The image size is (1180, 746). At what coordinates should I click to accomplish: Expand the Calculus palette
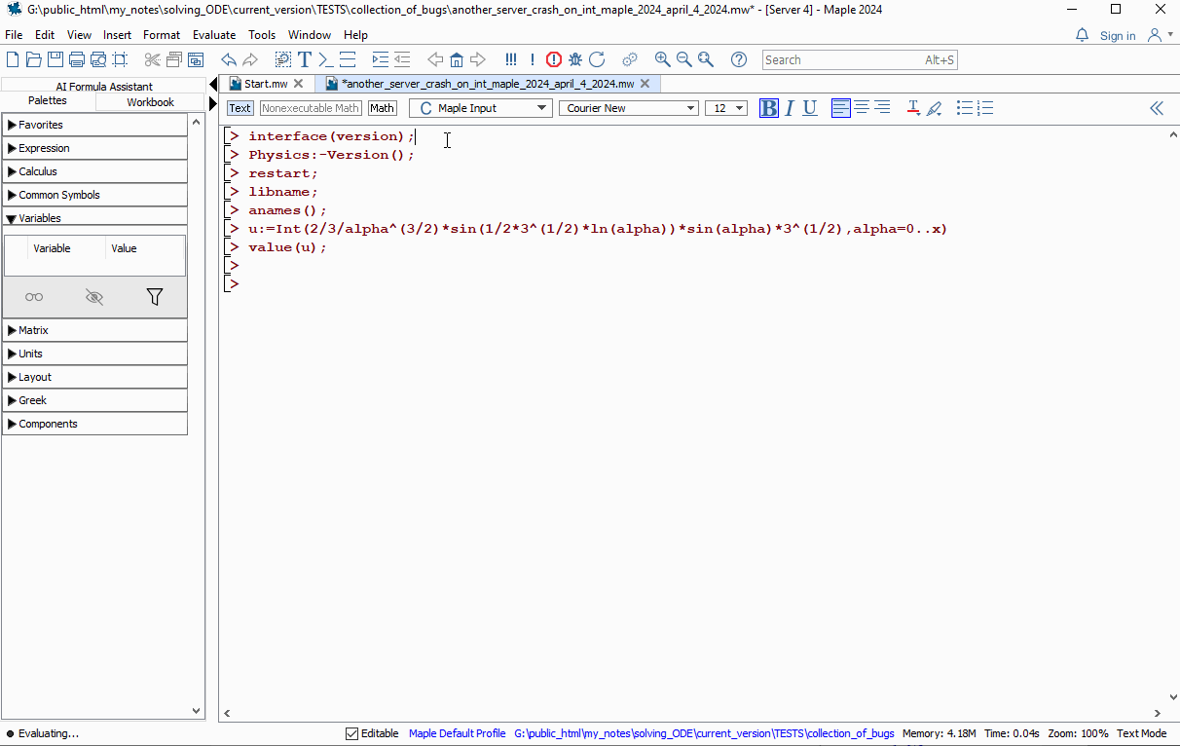point(95,171)
